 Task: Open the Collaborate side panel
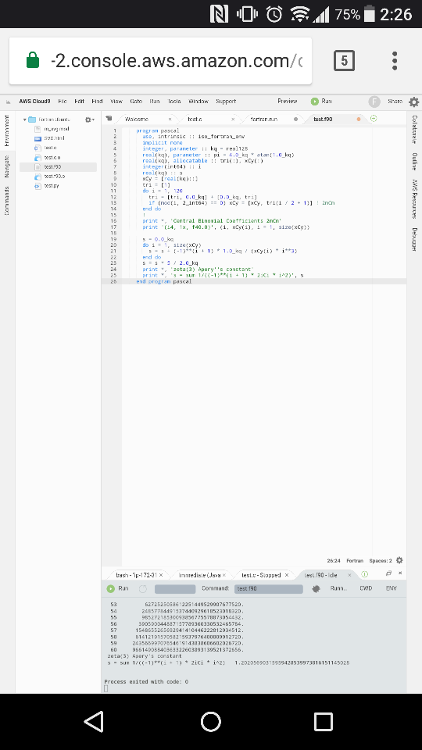[414, 129]
